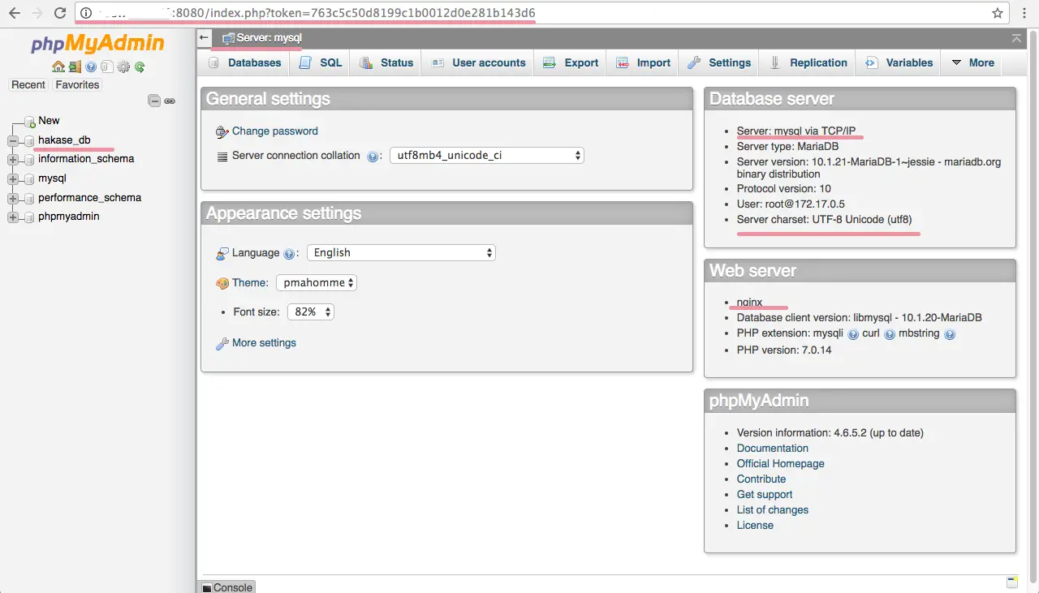This screenshot has width=1039, height=593.
Task: Click the green reload navigation panel icon
Action: [140, 67]
